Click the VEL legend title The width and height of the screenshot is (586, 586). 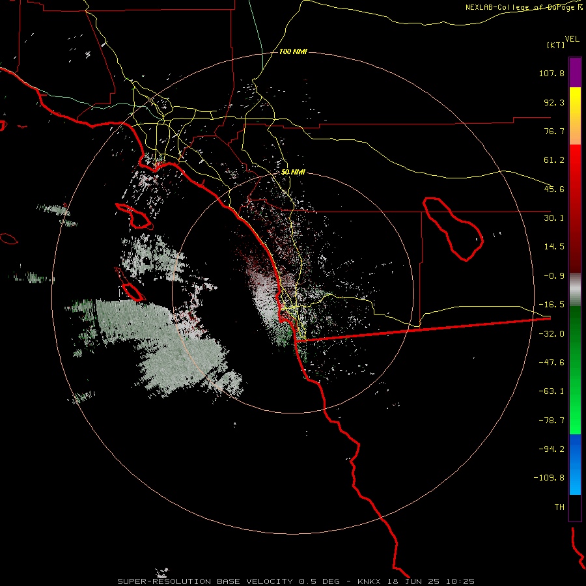click(x=572, y=38)
